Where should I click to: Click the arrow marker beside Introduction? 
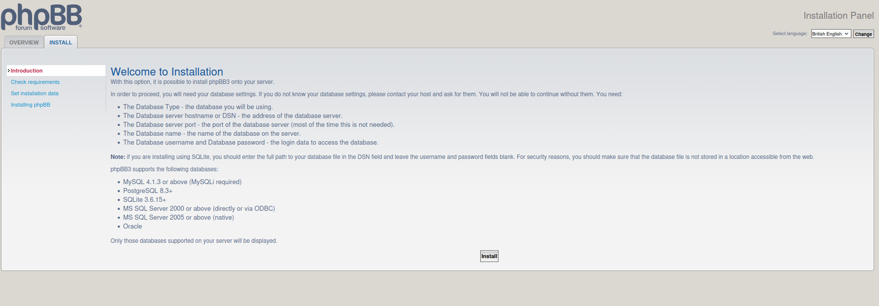(9, 71)
